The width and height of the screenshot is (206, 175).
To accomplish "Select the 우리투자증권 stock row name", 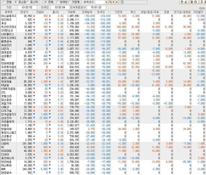I will 9,67.
